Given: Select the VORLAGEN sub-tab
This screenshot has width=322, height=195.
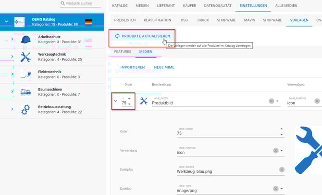Looking at the screenshot, I should click(299, 20).
